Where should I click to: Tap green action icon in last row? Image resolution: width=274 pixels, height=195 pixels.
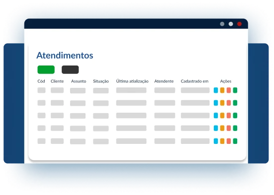tap(235, 141)
